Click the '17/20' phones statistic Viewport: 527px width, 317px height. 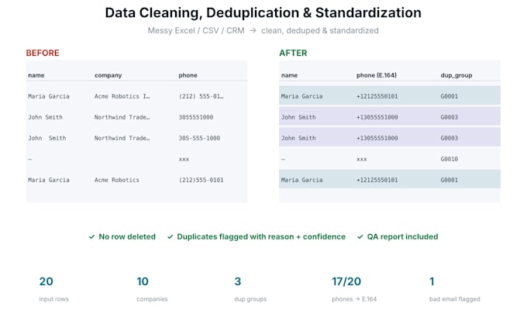click(x=346, y=281)
